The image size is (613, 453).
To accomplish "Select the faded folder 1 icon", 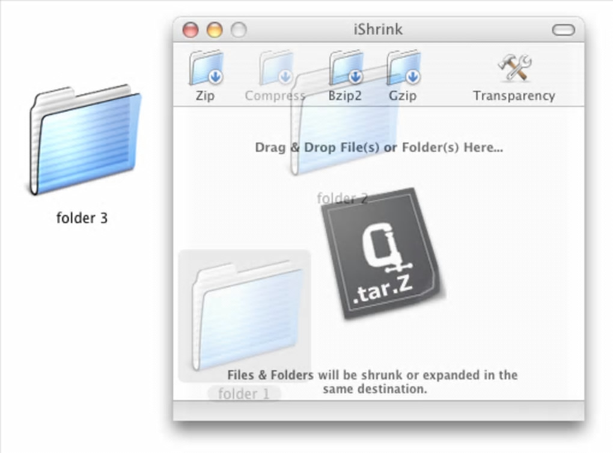I will click(x=246, y=315).
